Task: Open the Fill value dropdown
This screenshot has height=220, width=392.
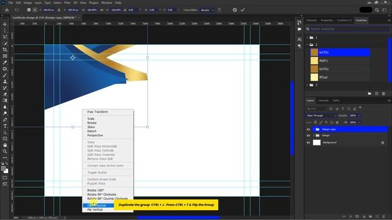Action: 360,122
